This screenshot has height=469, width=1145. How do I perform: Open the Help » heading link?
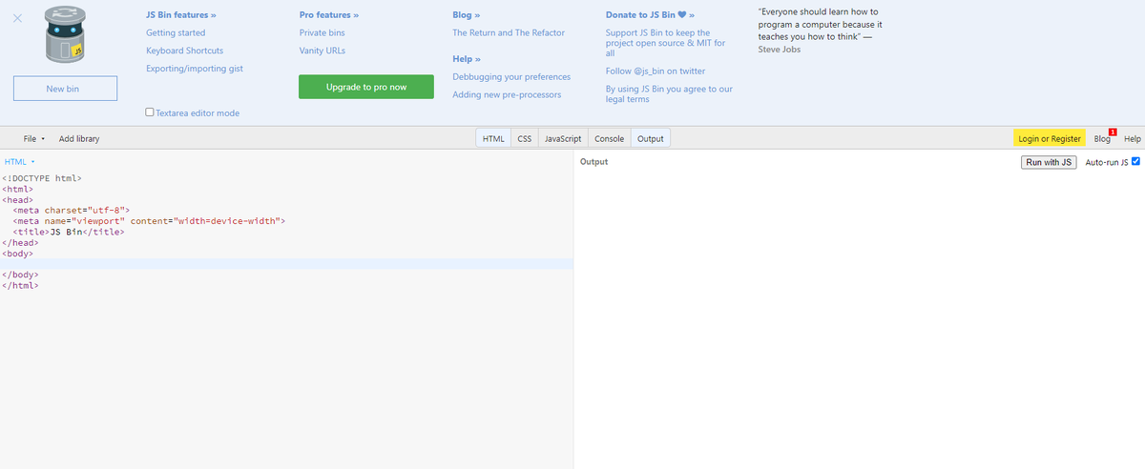pos(467,59)
